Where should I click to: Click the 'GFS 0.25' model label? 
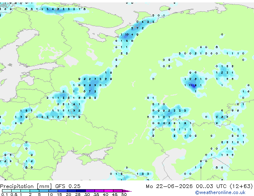[x=68, y=186]
